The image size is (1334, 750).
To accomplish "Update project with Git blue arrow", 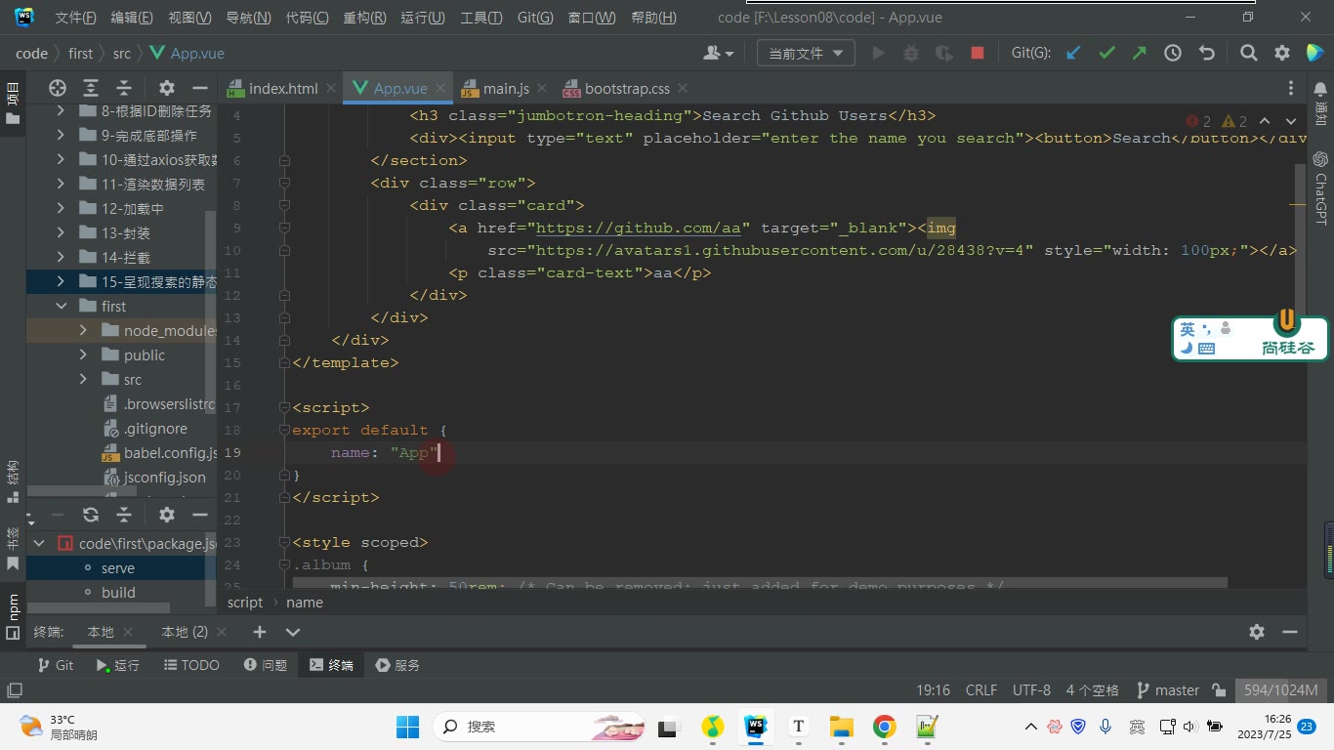I will [x=1073, y=54].
